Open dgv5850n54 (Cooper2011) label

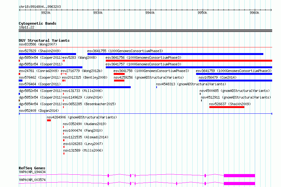pyautogui.click(x=41, y=57)
